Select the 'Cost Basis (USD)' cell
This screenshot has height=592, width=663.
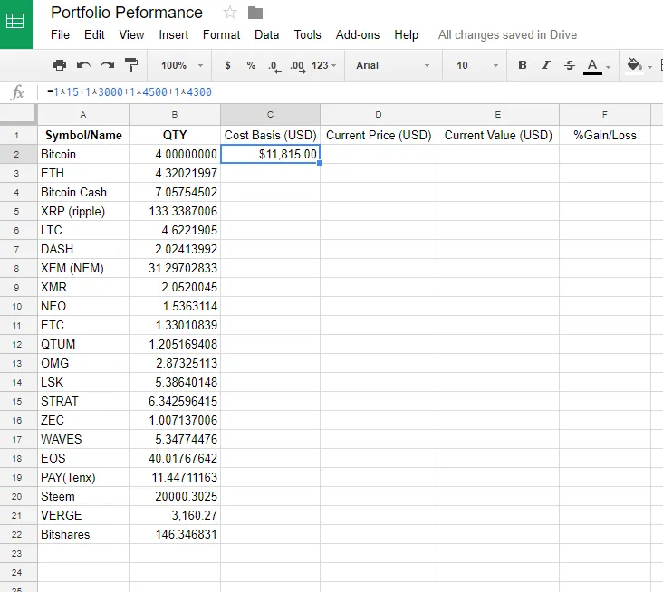tap(270, 135)
